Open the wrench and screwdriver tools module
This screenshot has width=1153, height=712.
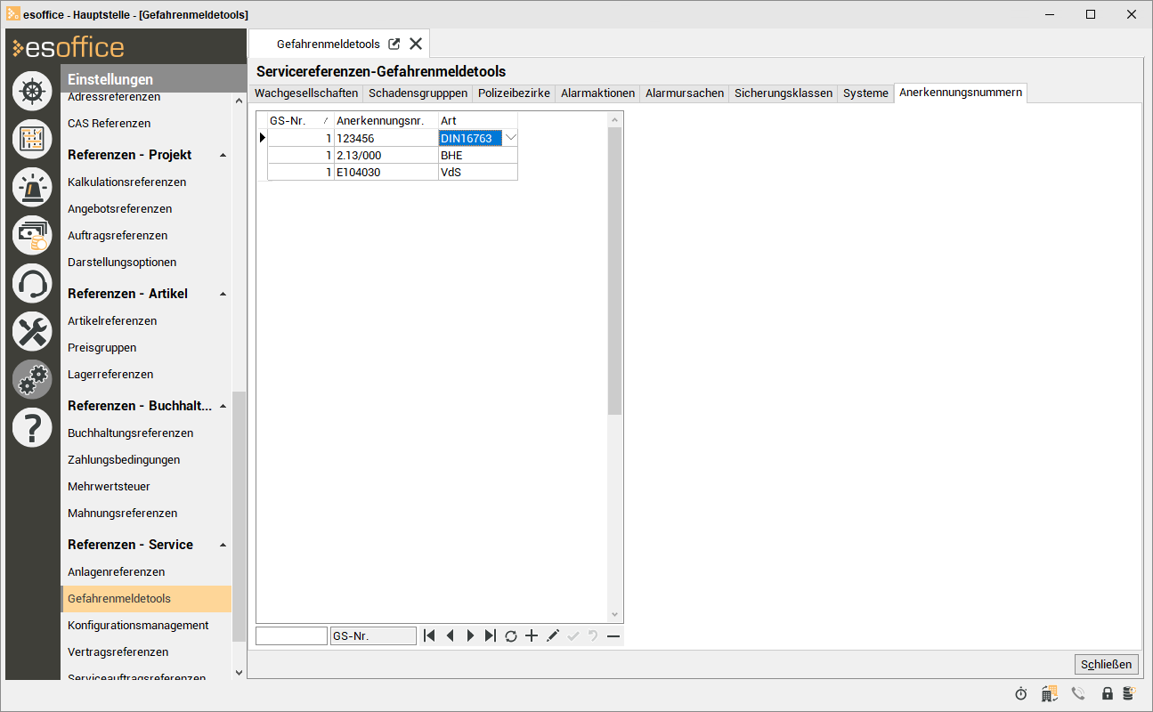(x=32, y=332)
